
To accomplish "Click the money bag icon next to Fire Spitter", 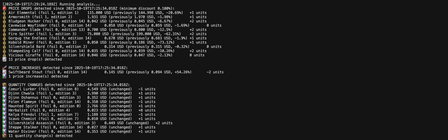I will [4, 34].
